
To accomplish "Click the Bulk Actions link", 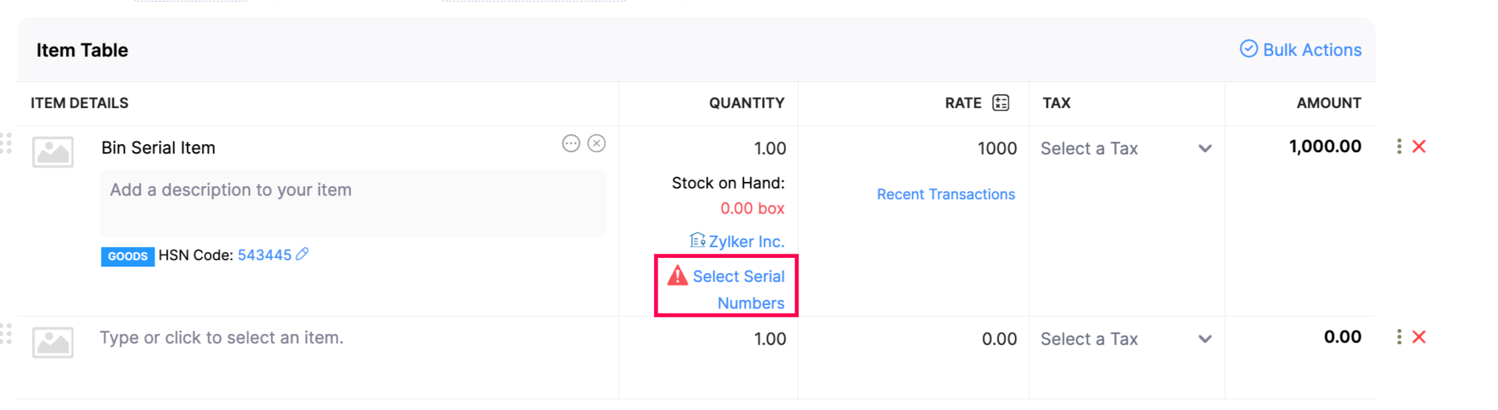I will point(1301,50).
